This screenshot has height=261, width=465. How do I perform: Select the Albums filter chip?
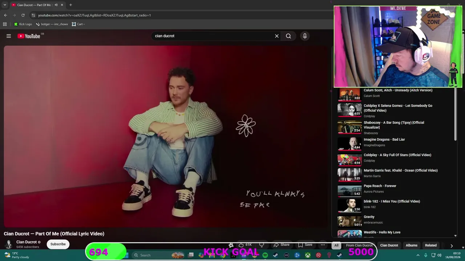412,245
